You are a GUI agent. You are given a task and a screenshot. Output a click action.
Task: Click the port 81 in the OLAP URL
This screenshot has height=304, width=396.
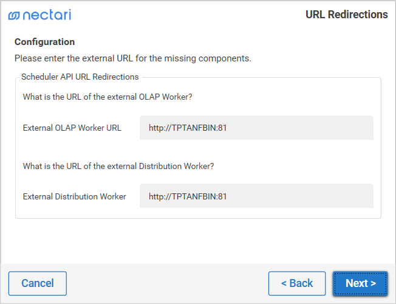222,128
